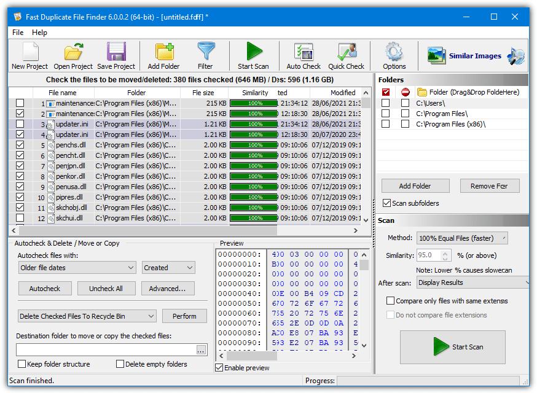Toggle the Scan subfolders checkbox

coord(386,203)
